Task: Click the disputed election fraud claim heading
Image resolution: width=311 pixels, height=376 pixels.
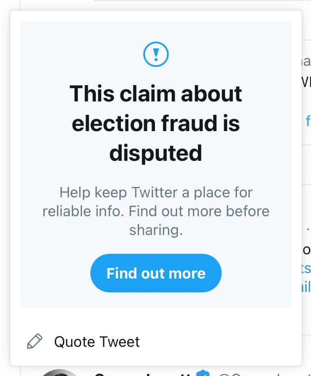Action: tap(156, 123)
